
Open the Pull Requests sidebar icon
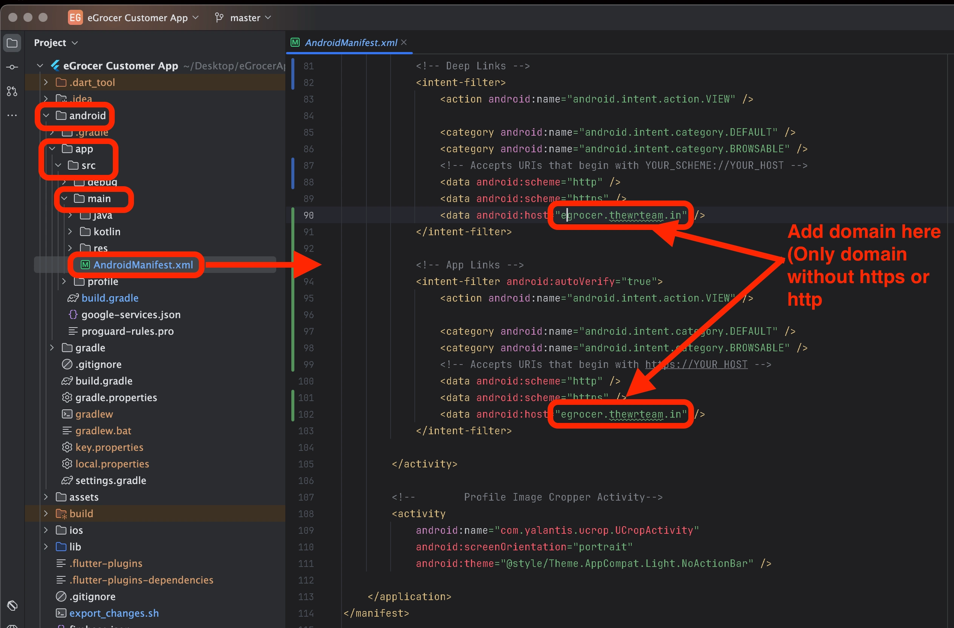click(x=12, y=91)
